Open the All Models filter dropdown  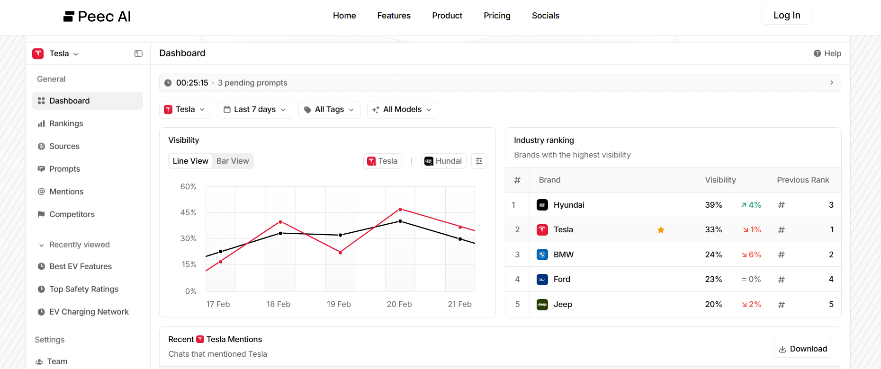click(402, 109)
